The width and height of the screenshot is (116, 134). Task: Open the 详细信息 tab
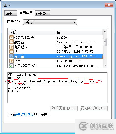(26, 13)
